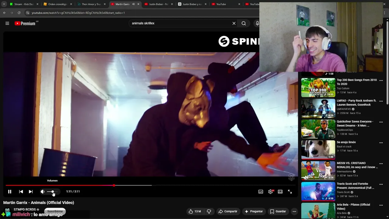The height and width of the screenshot is (219, 389).
Task: Reload the page
Action: pos(19,13)
